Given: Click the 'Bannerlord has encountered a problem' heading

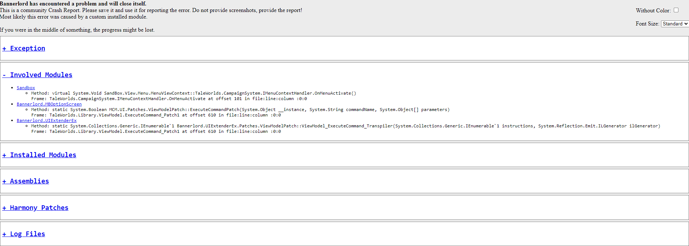Looking at the screenshot, I should click(x=73, y=4).
